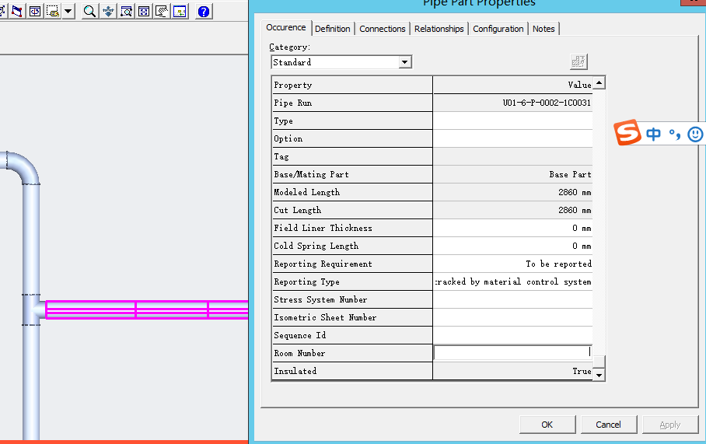Select the magnifier Zoom tool

[89, 11]
